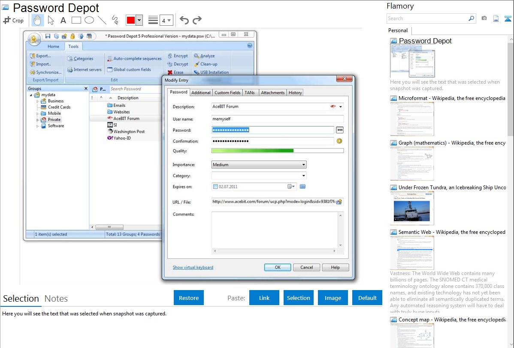This screenshot has height=348, width=514.
Task: Click the red color swatch
Action: click(x=131, y=20)
